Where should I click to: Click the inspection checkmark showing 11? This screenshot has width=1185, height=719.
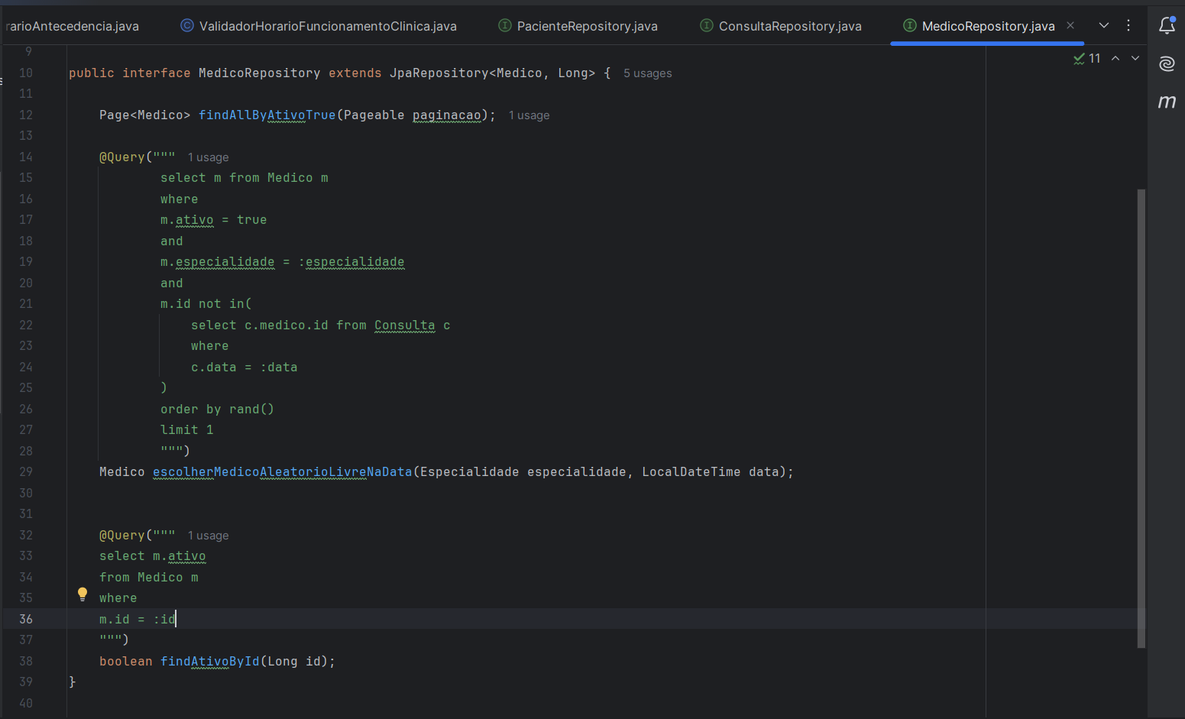tap(1086, 58)
